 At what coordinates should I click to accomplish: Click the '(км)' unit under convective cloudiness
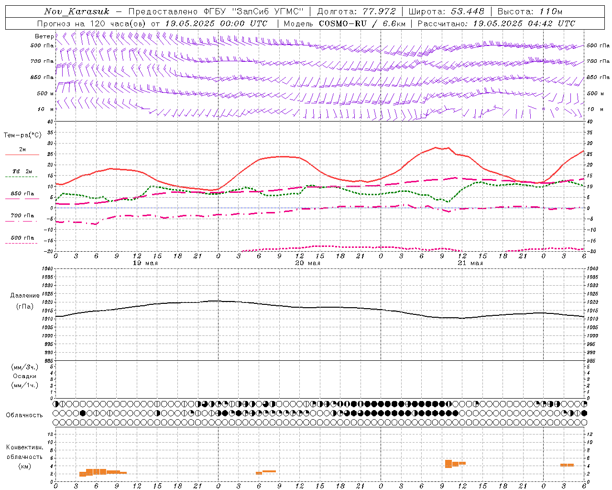pos(25,466)
